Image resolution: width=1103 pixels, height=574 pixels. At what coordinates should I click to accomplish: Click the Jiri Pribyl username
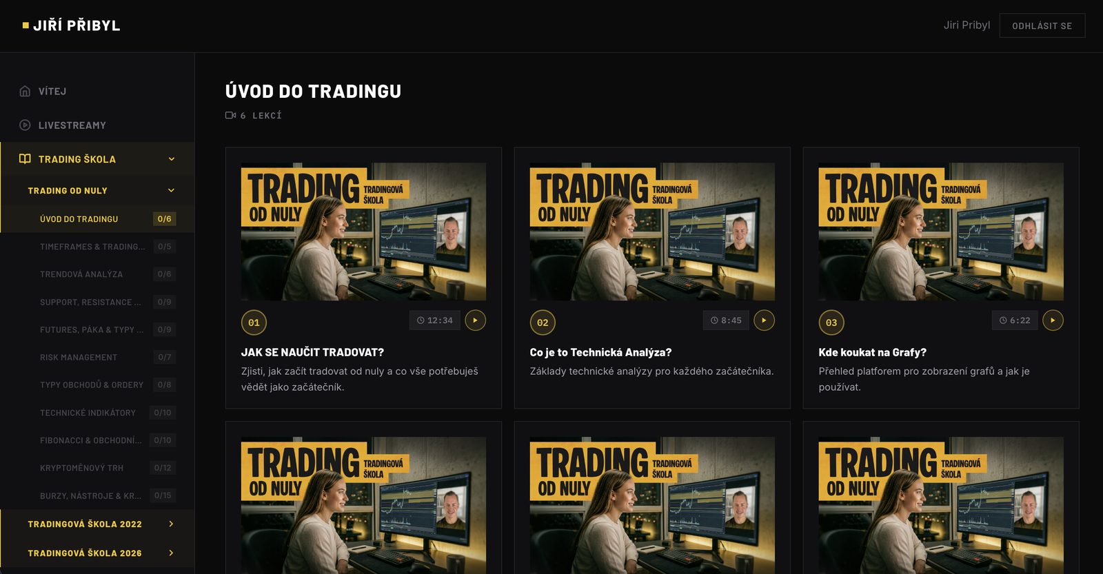(x=967, y=25)
